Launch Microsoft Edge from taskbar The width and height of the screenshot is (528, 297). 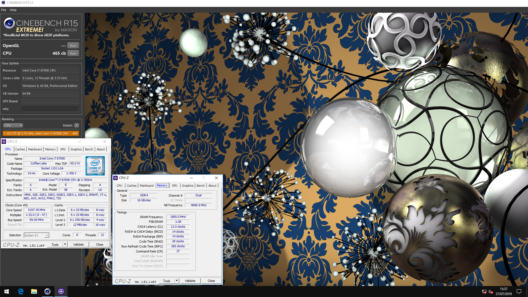(21, 291)
